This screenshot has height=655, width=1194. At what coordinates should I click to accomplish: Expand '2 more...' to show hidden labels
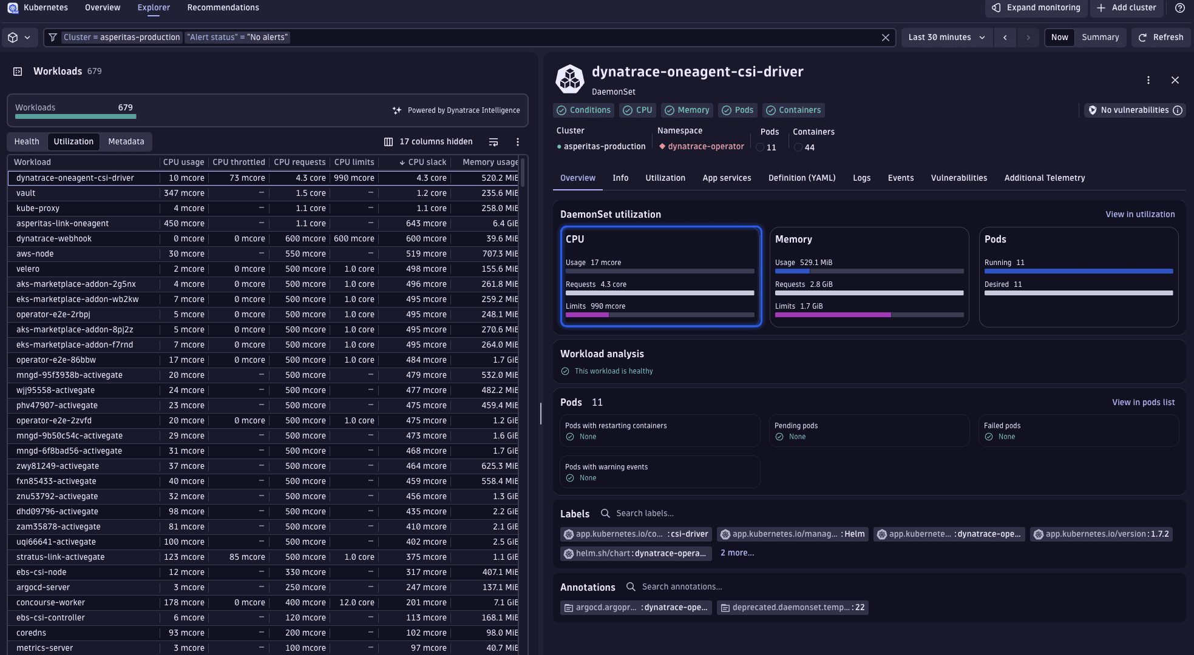(737, 553)
